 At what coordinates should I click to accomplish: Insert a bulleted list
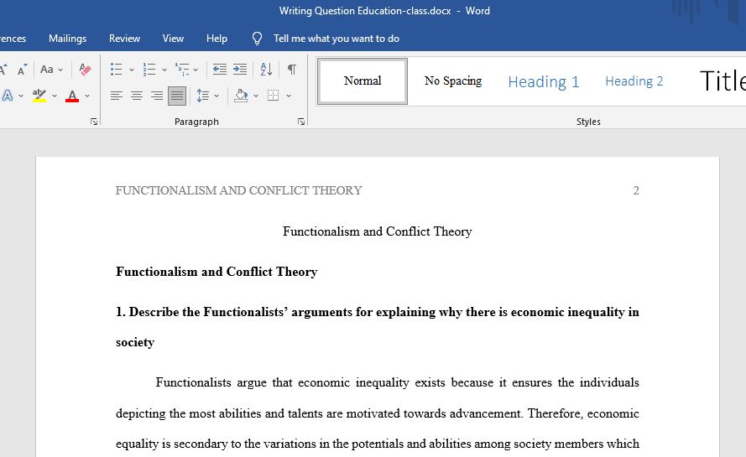(x=116, y=70)
